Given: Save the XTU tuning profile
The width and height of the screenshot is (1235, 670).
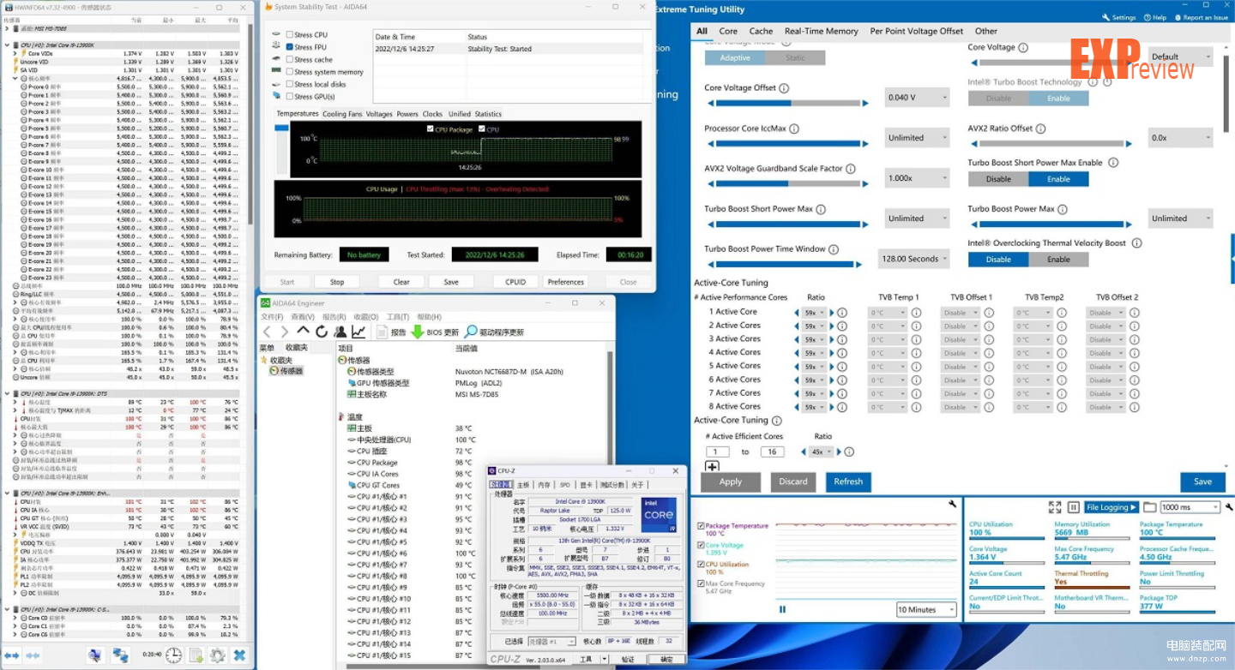Looking at the screenshot, I should (x=1202, y=482).
